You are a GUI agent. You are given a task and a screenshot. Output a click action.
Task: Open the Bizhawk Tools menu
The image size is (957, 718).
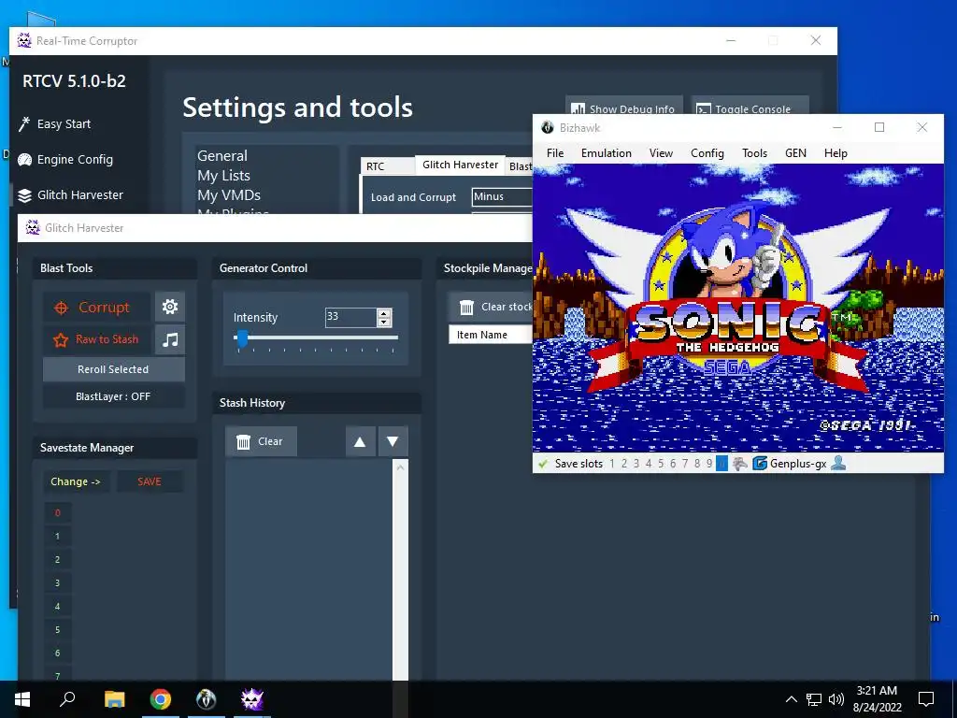click(x=754, y=153)
